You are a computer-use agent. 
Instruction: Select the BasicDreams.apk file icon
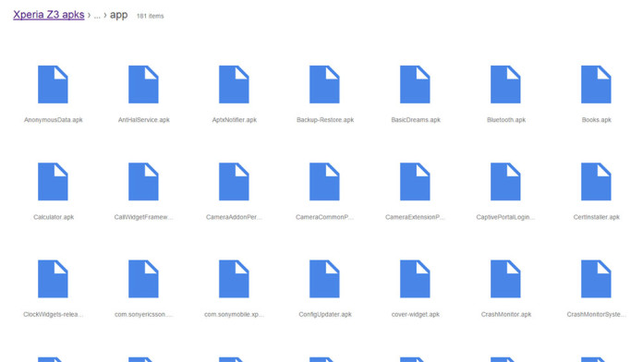(x=415, y=84)
